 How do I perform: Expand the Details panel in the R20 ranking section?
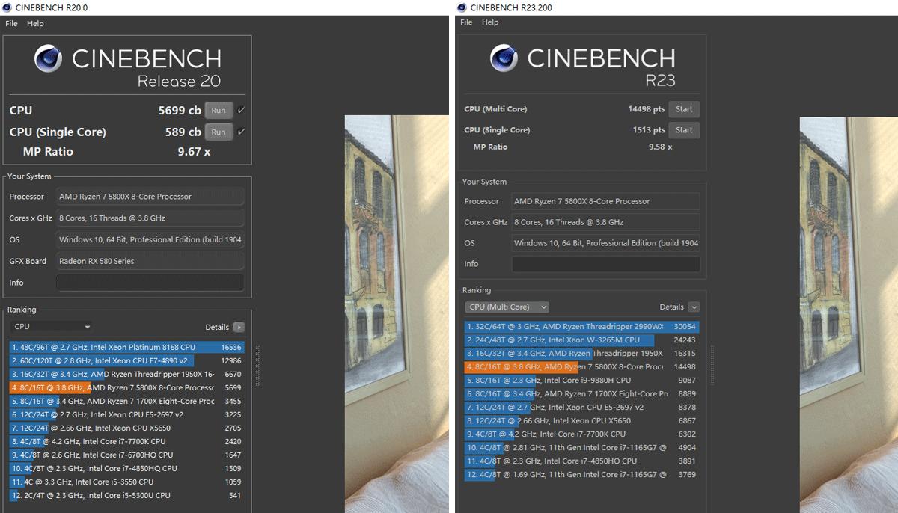coord(238,327)
